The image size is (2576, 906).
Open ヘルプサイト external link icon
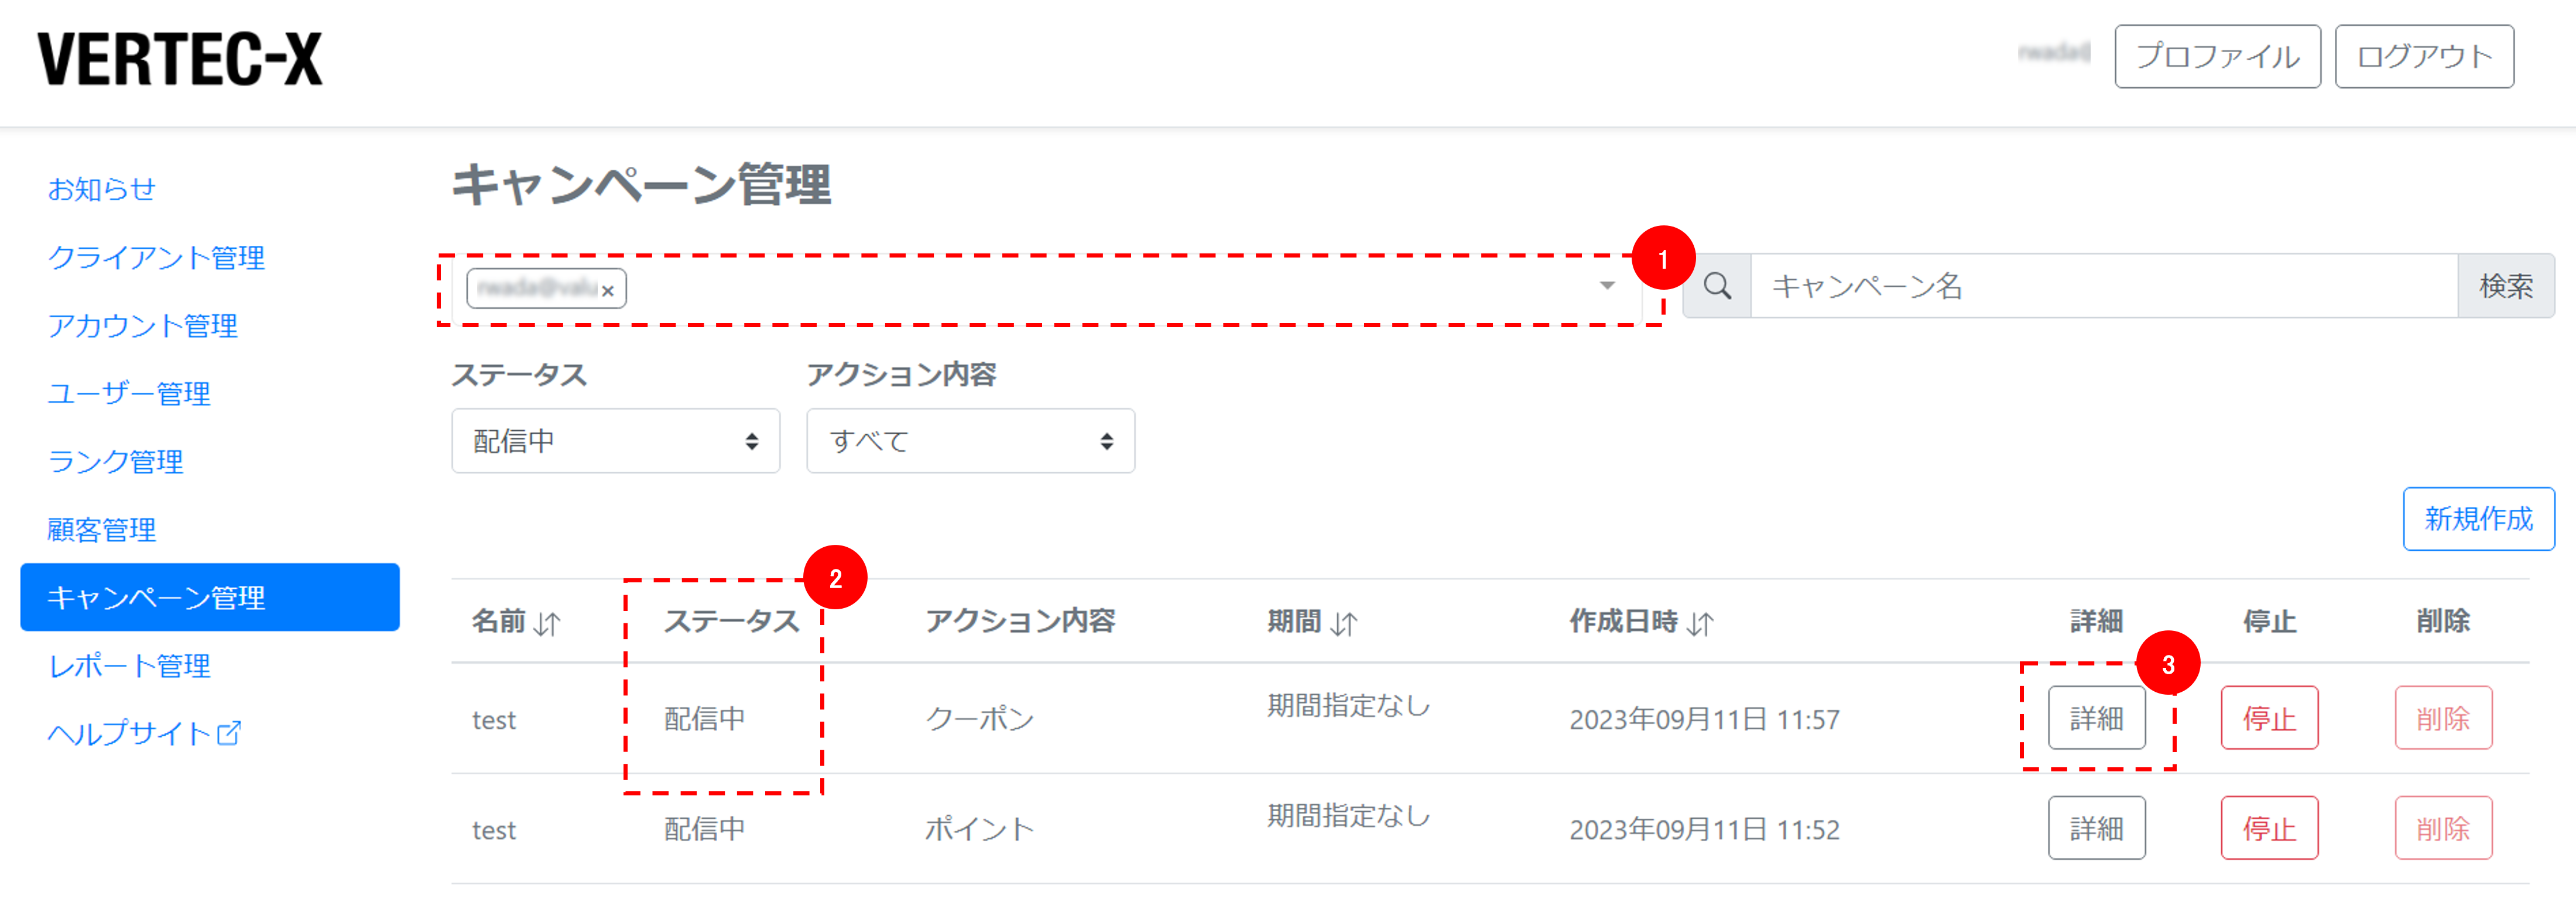click(x=229, y=733)
